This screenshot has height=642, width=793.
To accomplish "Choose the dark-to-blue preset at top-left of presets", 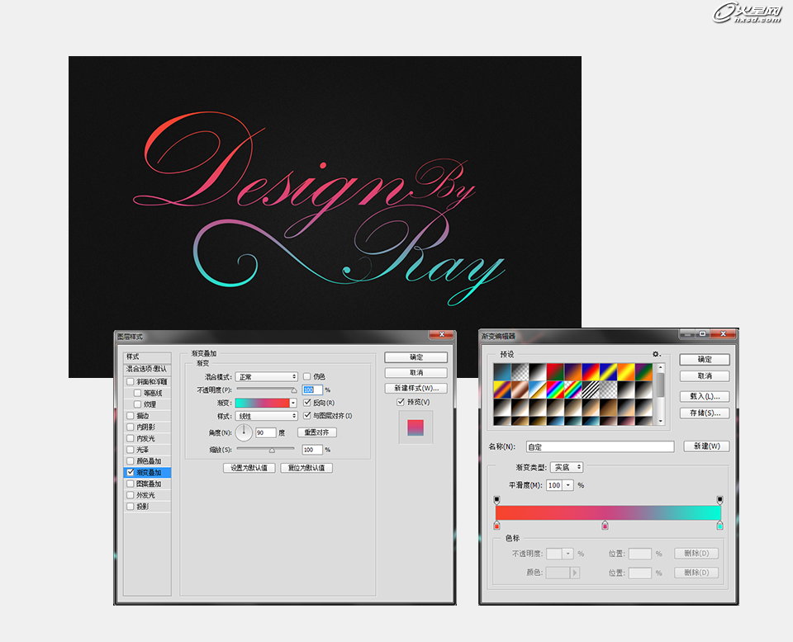I will click(x=502, y=372).
